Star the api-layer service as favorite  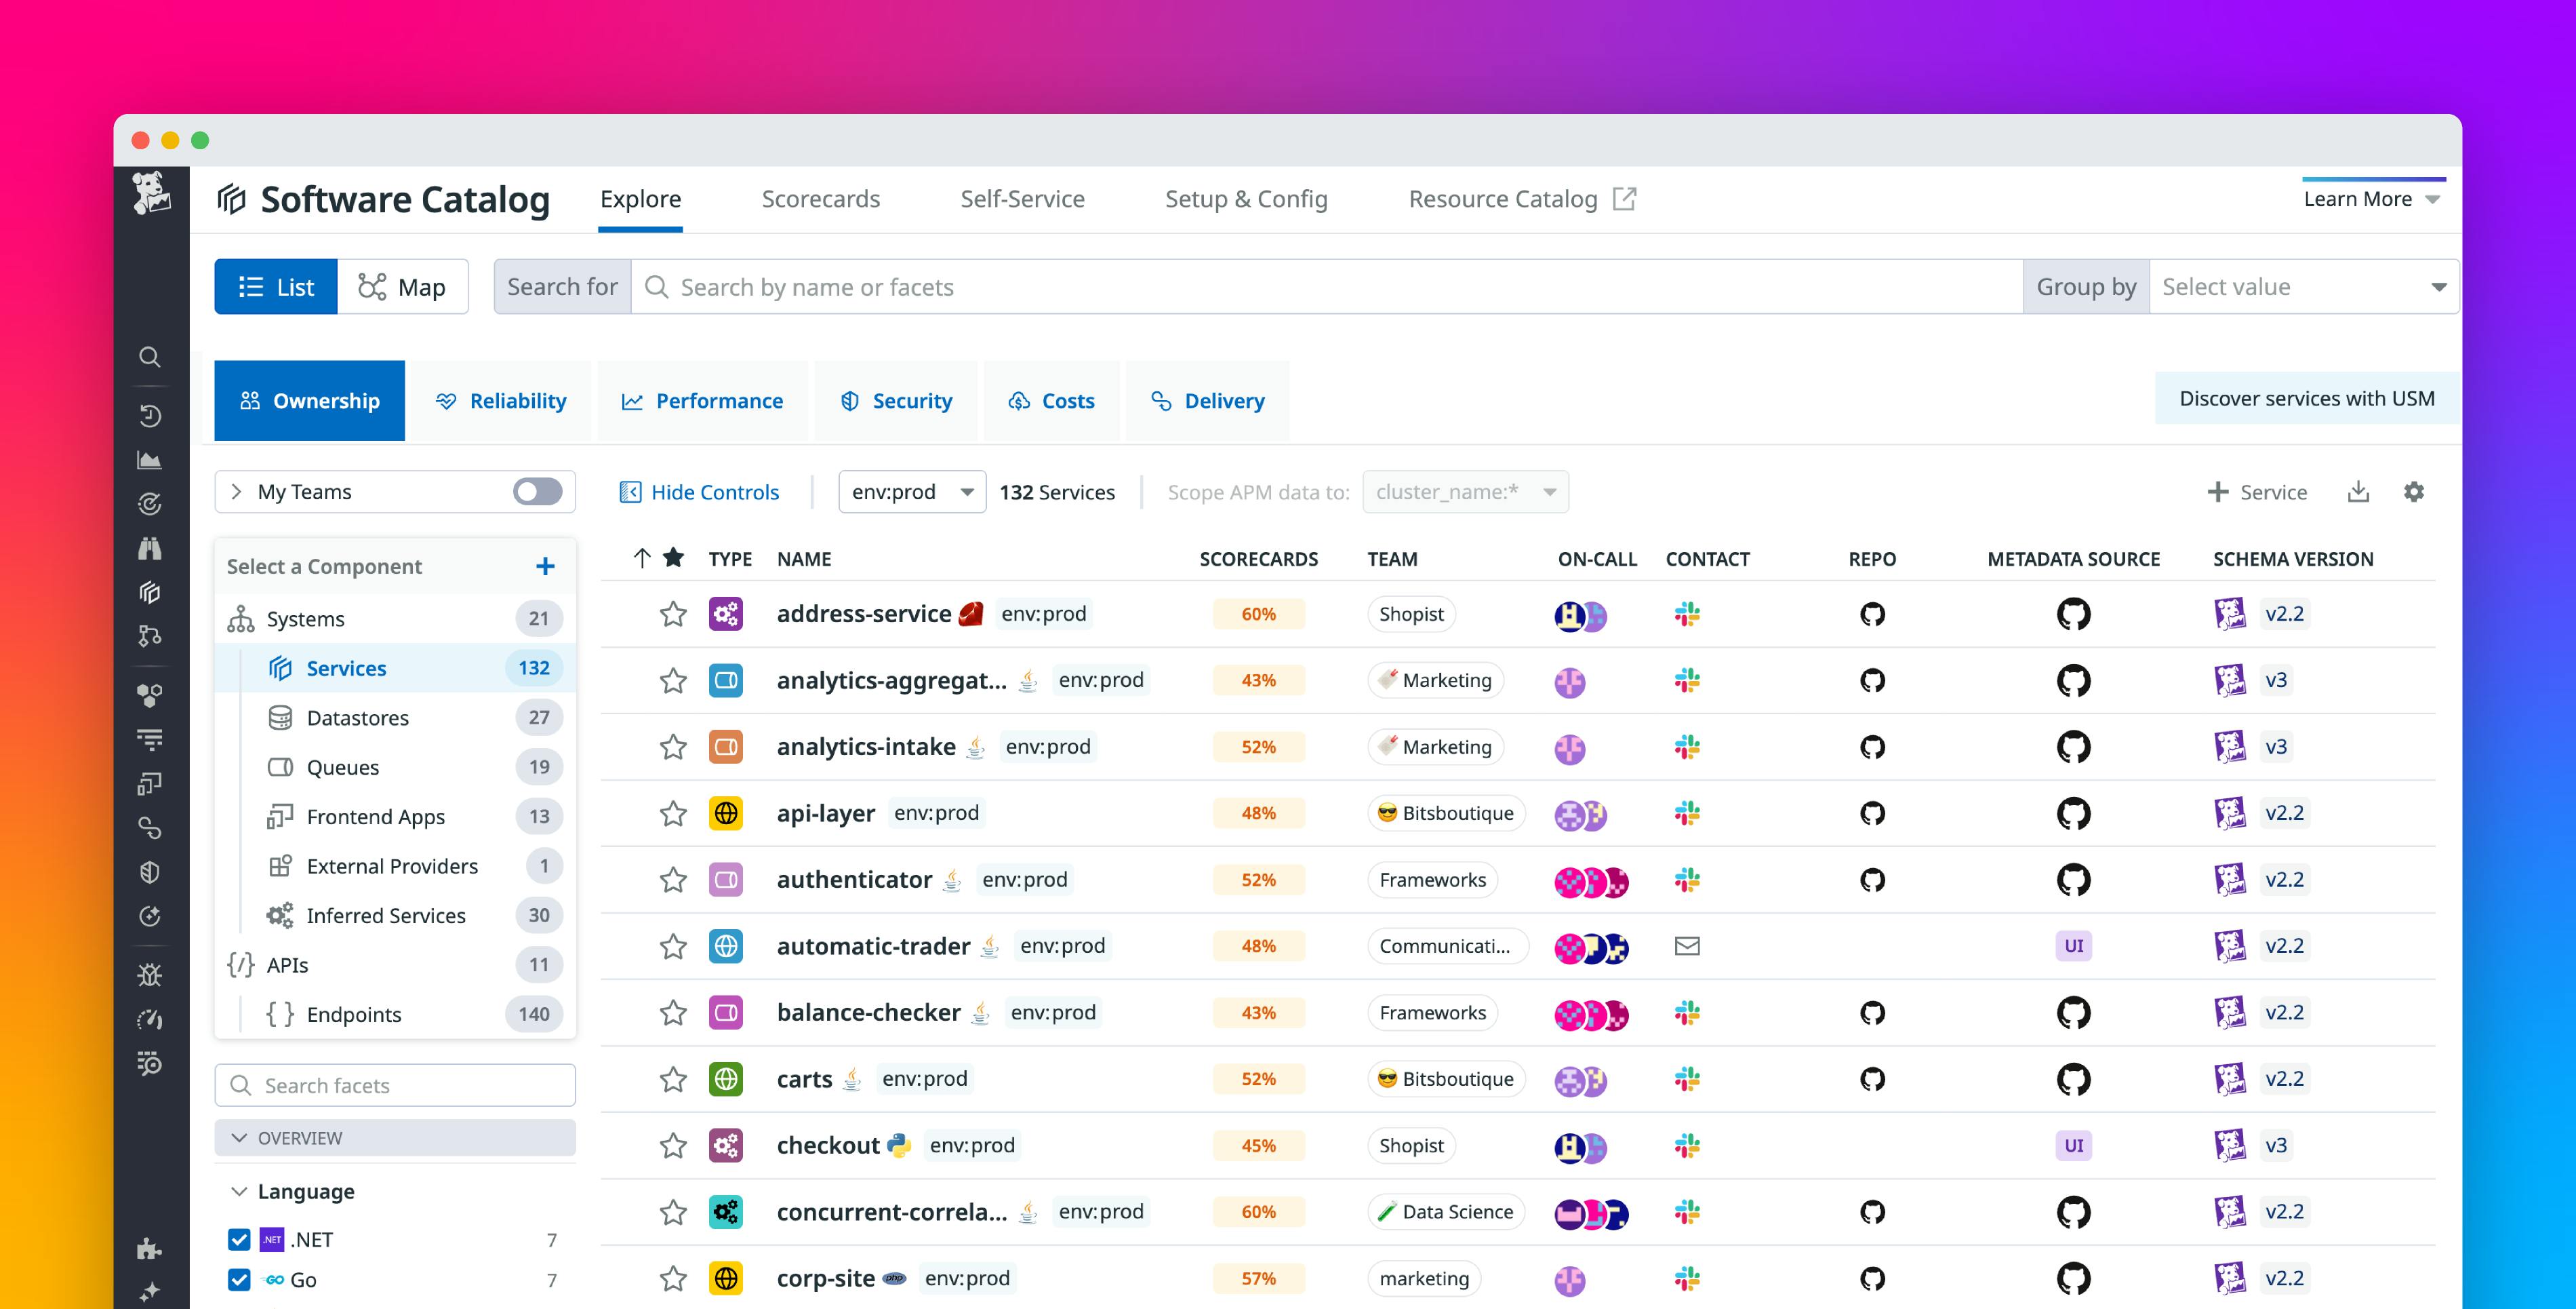[673, 814]
